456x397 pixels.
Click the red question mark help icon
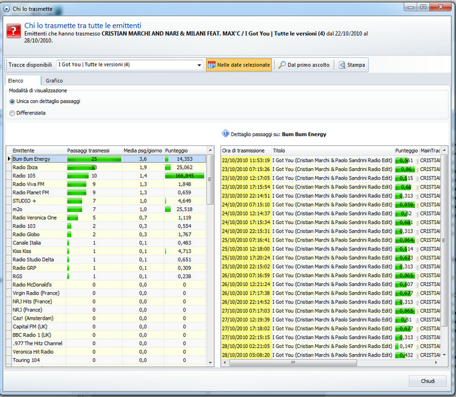pyautogui.click(x=13, y=31)
